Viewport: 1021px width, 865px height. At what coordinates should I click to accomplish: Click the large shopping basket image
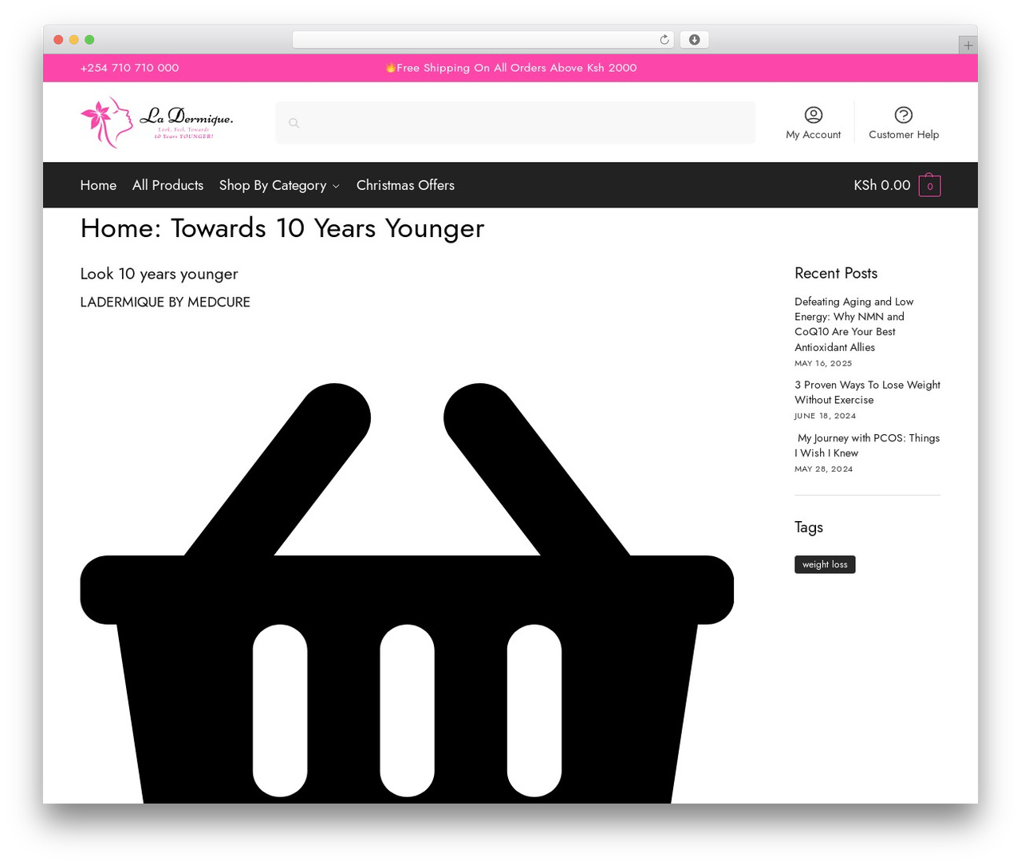[407, 593]
